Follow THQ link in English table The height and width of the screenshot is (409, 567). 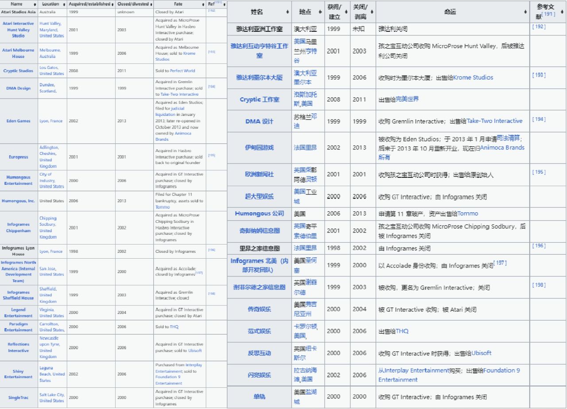(175, 327)
